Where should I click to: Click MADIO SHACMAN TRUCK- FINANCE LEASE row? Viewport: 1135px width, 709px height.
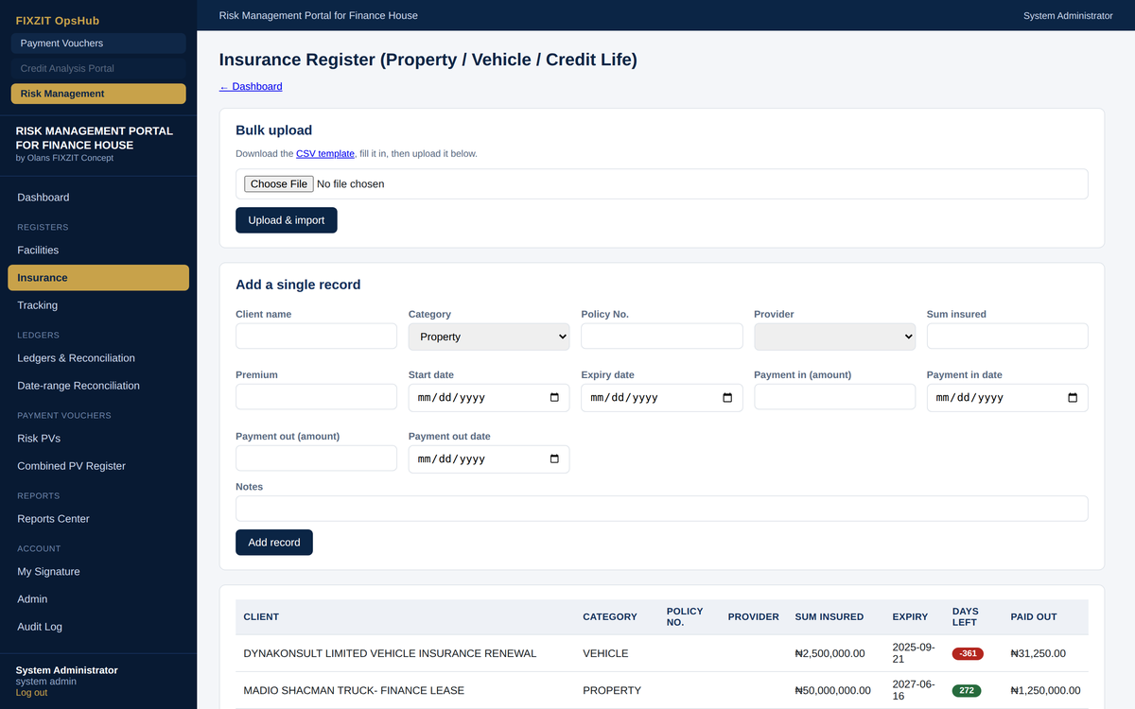(x=662, y=690)
